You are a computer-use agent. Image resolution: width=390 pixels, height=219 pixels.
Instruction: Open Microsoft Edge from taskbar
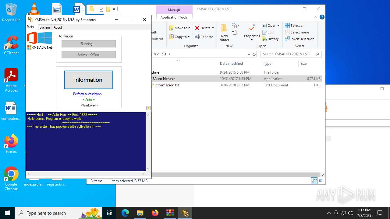[x=125, y=213]
